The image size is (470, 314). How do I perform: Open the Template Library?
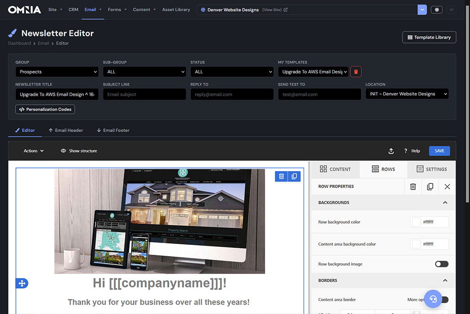[x=429, y=37]
